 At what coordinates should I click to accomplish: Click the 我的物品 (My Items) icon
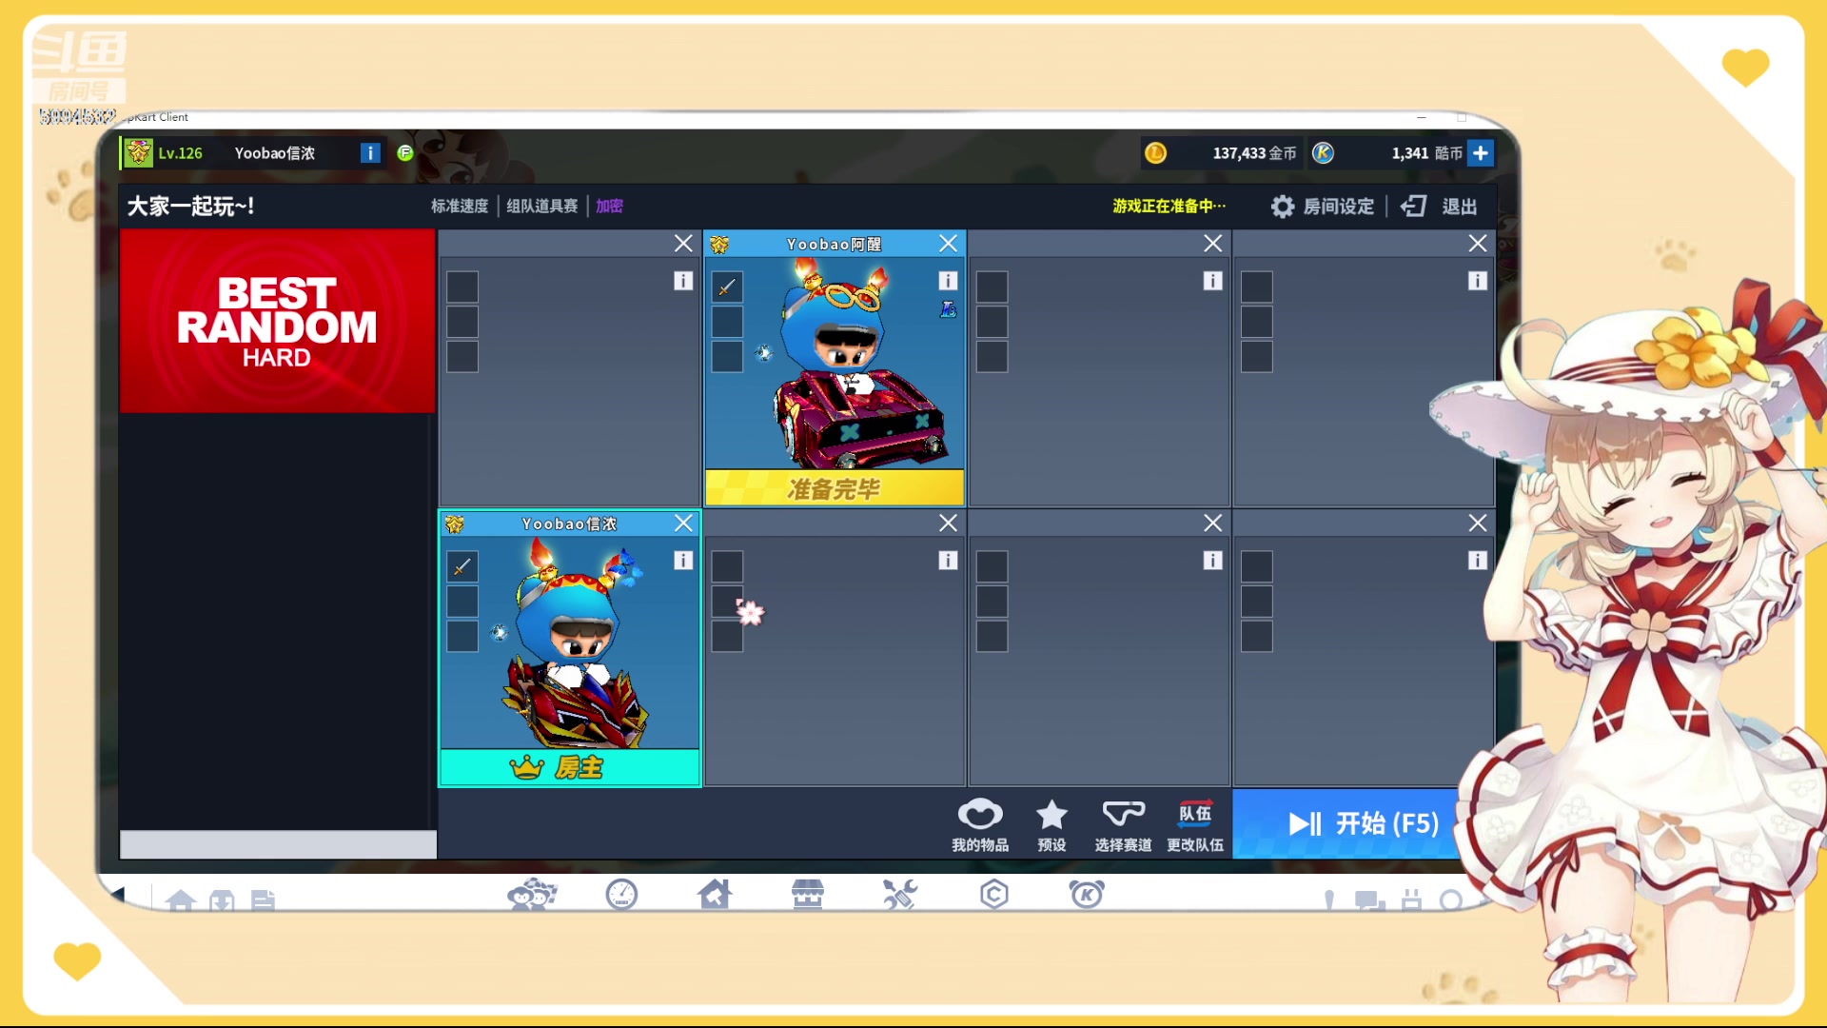pyautogui.click(x=979, y=823)
